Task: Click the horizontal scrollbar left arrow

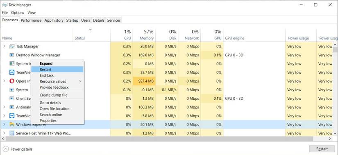Action: click(2, 139)
